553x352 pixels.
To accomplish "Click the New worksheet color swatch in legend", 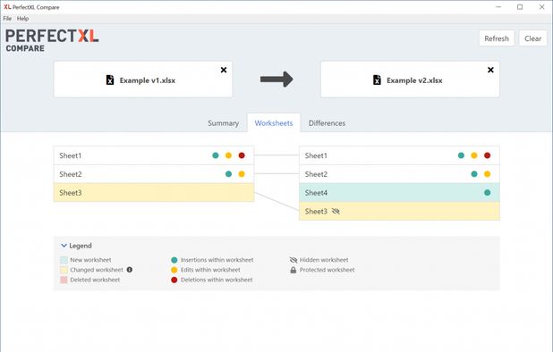I will pyautogui.click(x=64, y=260).
